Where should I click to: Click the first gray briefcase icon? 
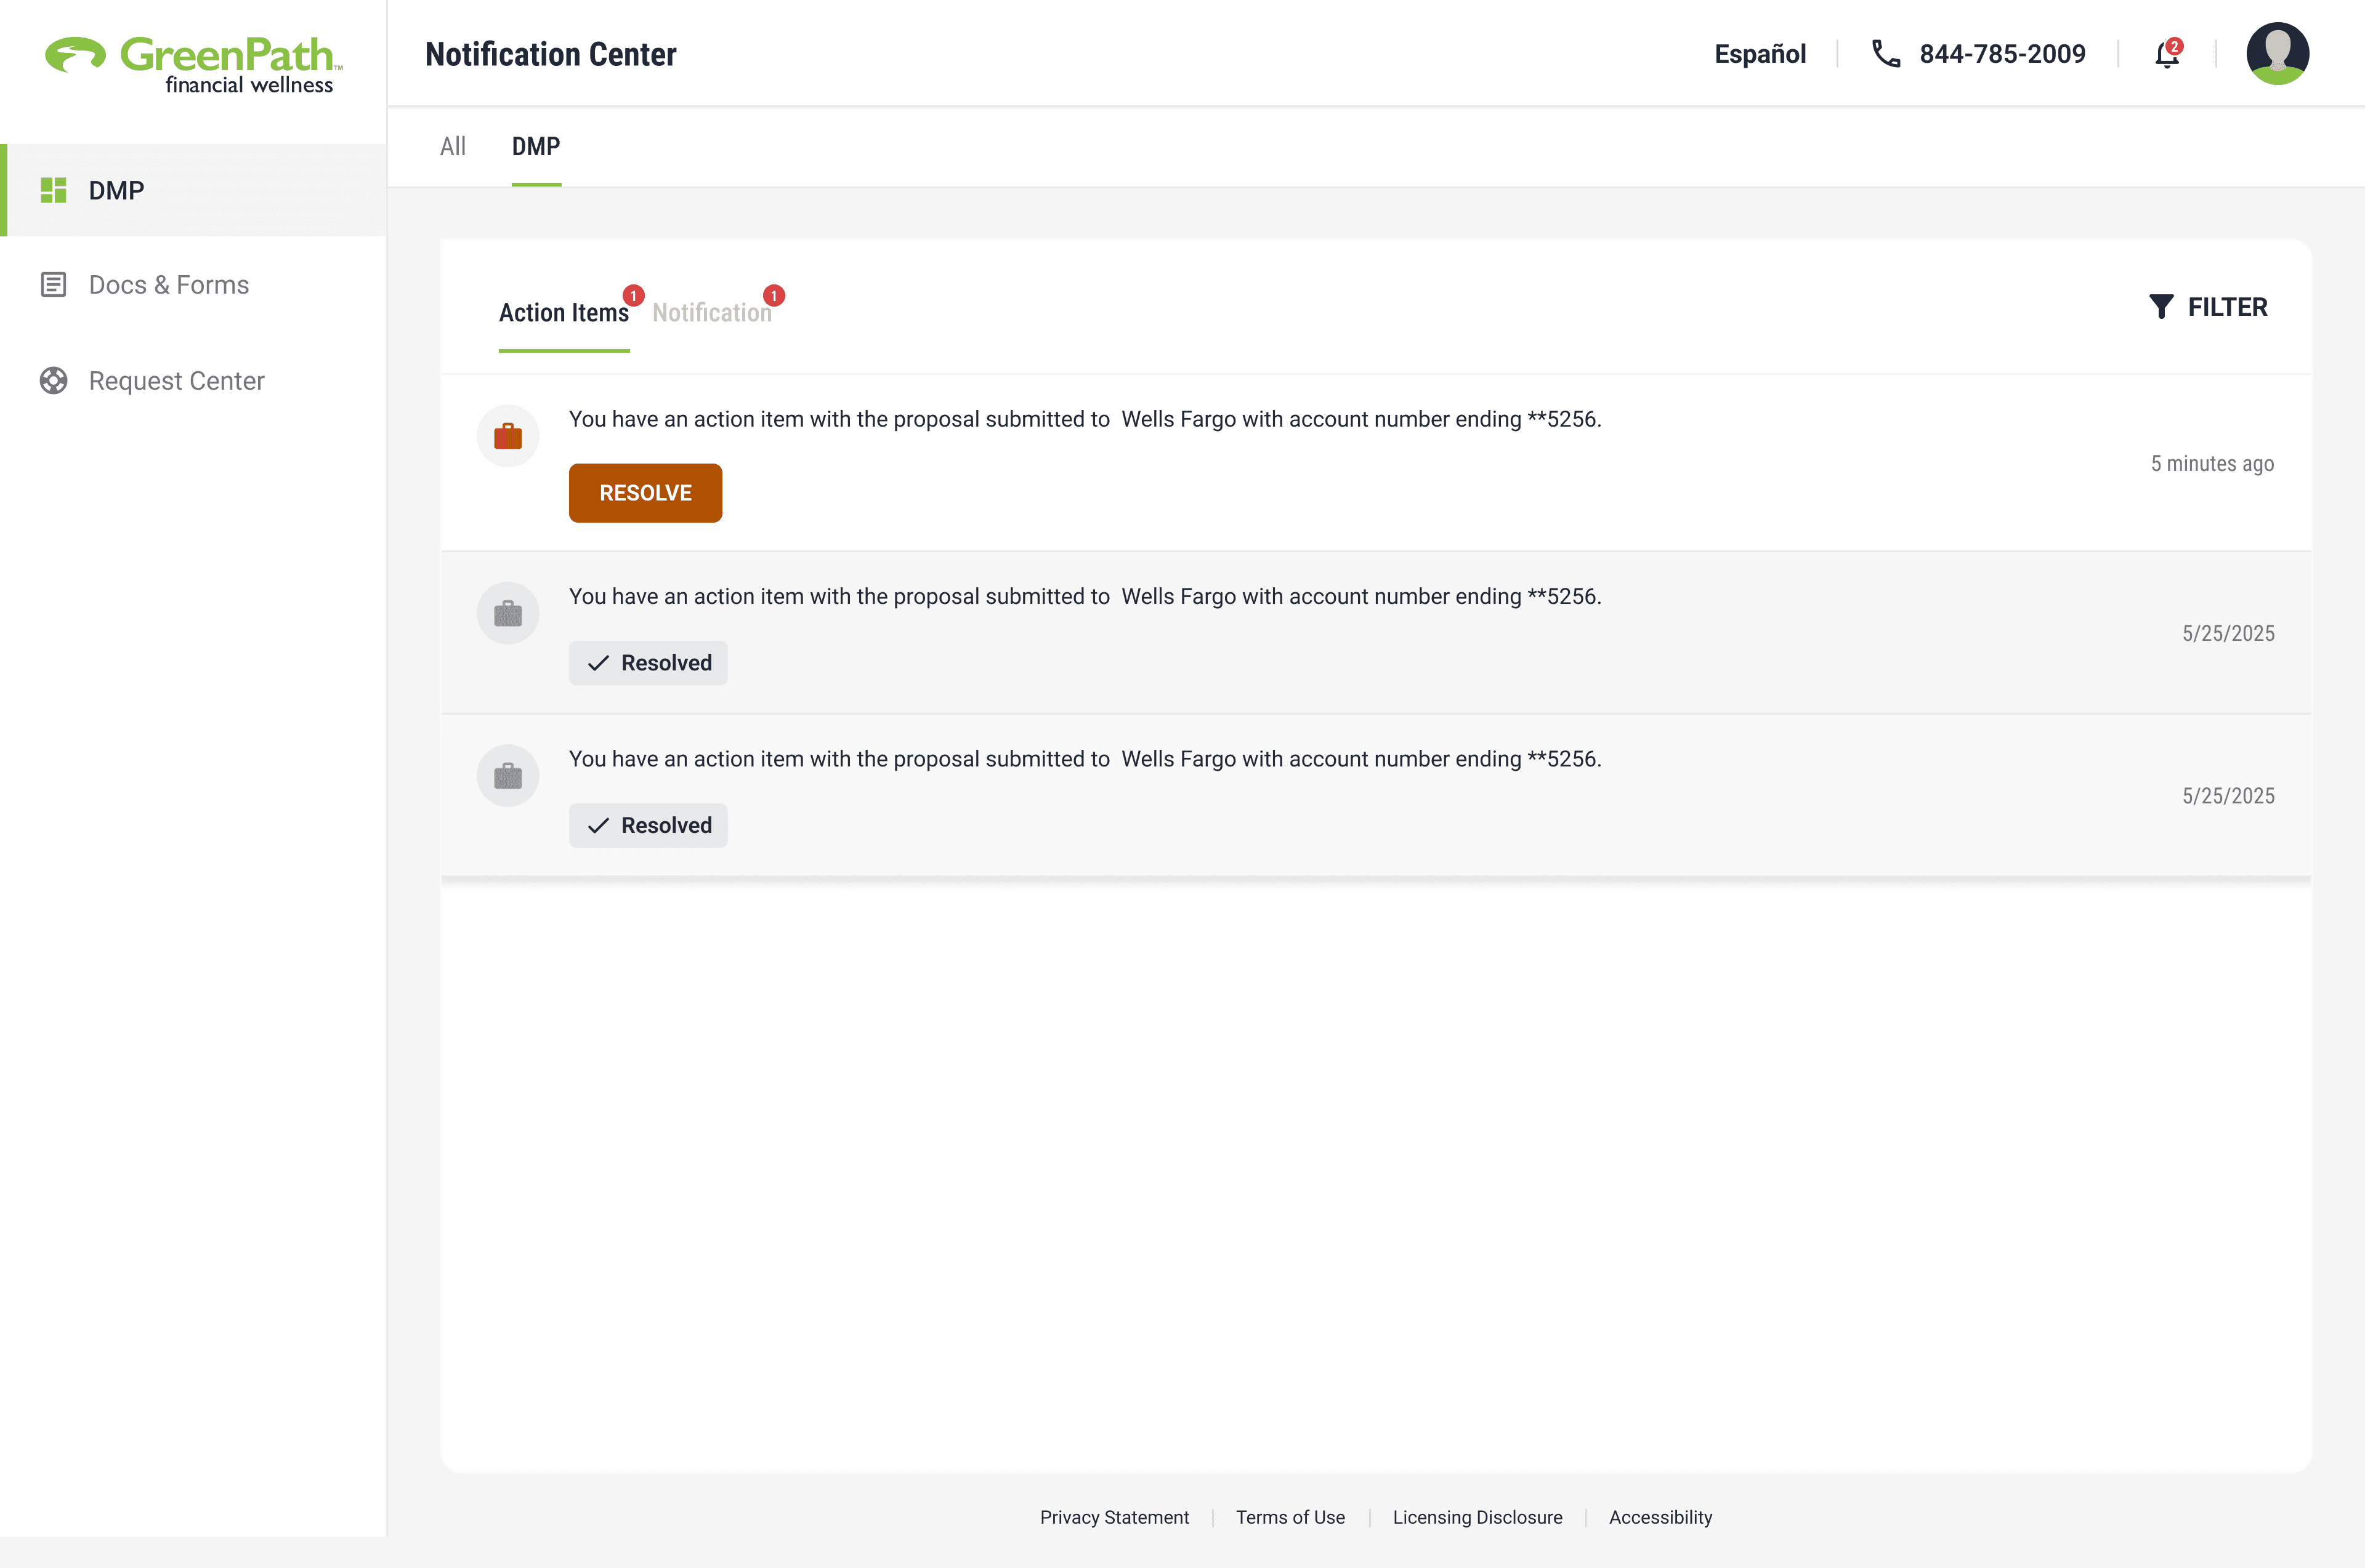point(507,613)
